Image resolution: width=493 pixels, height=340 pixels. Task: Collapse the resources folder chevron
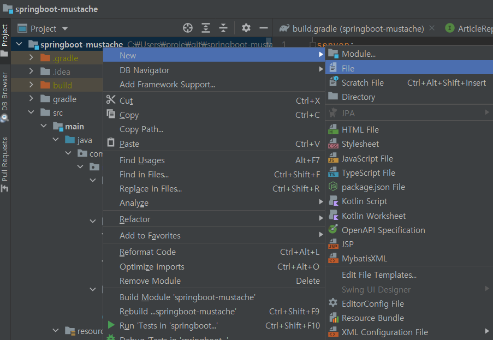[56, 331]
